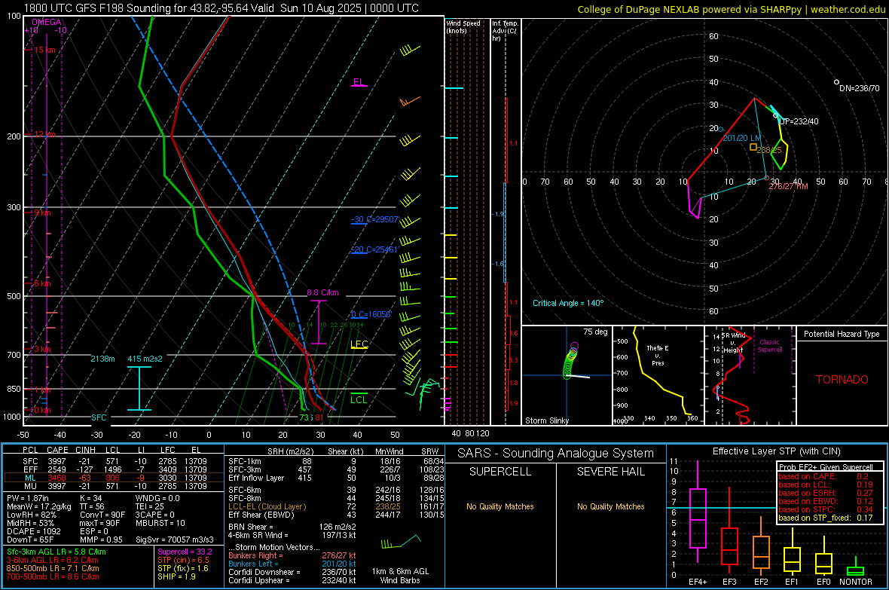Click the -30 C=29507' height label
The image size is (889, 590).
point(375,219)
